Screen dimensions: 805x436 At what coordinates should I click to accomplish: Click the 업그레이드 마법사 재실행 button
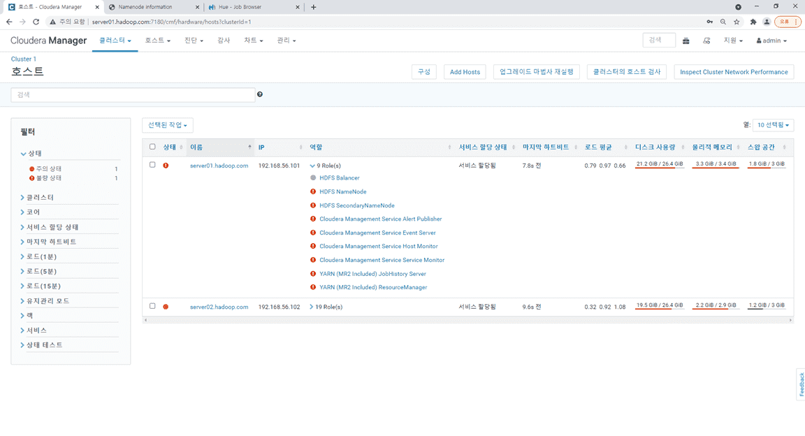[x=537, y=72]
